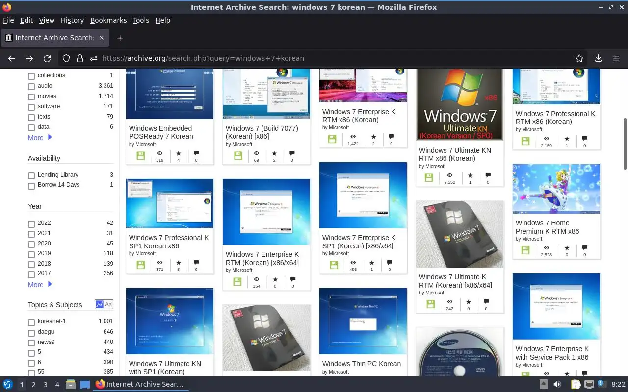
Task: Open the Edit menu
Action: 26,20
